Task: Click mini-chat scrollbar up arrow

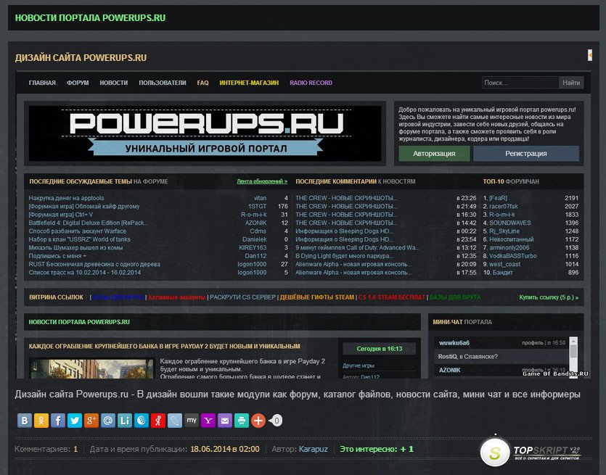Action: coord(573,341)
